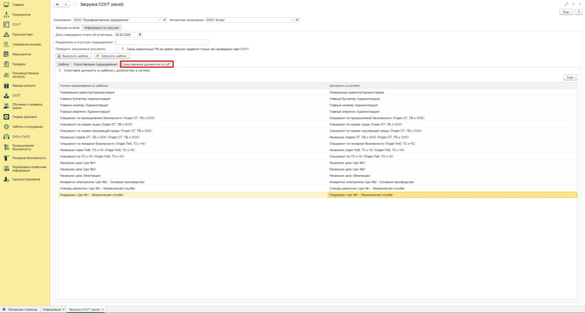The height and width of the screenshot is (313, 585).
Task: Expand the Экспертная организация dropdown arrow
Action: (292, 20)
